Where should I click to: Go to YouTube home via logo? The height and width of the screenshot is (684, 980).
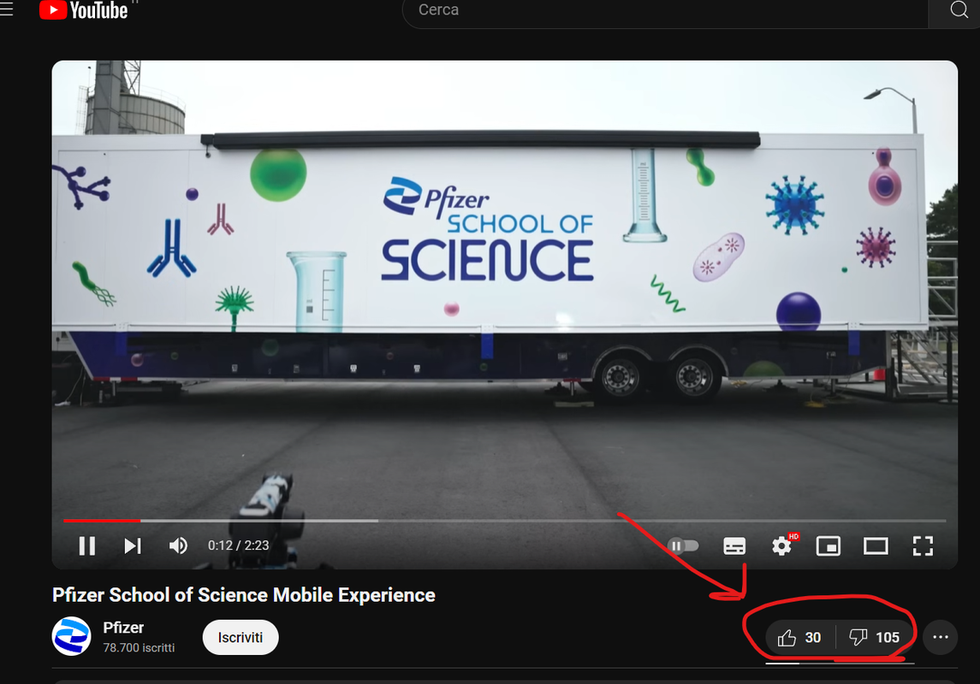pos(83,10)
